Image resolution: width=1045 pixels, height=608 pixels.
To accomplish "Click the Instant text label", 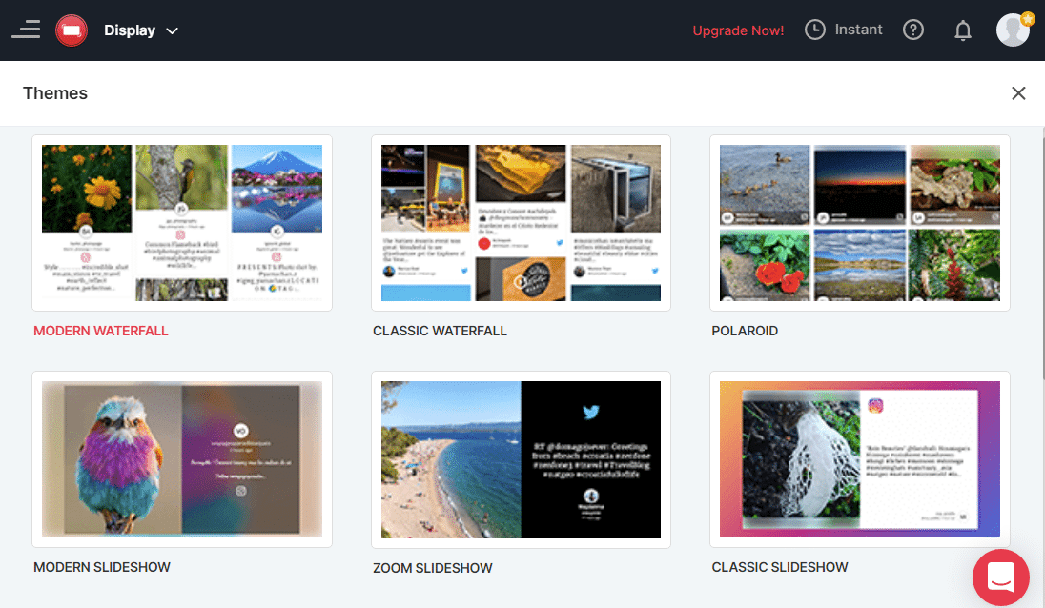I will 858,30.
